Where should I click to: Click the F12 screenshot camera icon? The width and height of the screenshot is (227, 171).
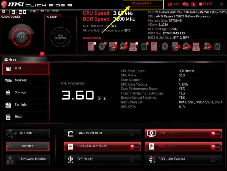170,4
